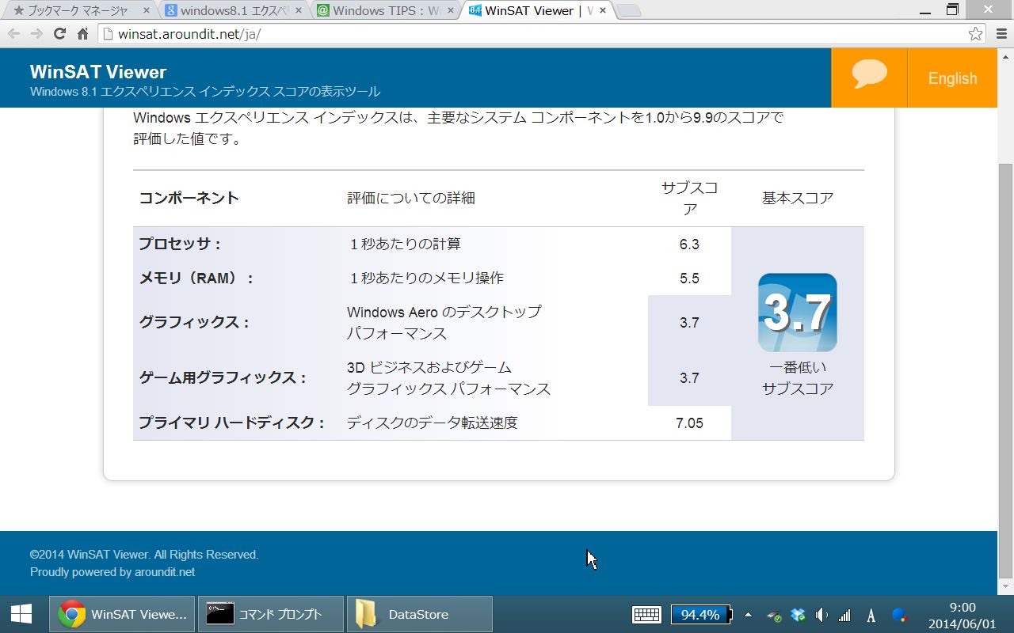1014x633 pixels.
Task: Show hidden tray icons with the arrow
Action: (x=748, y=614)
